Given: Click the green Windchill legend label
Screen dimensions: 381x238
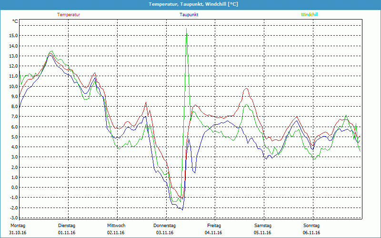Looking at the screenshot, I should pyautogui.click(x=309, y=15).
